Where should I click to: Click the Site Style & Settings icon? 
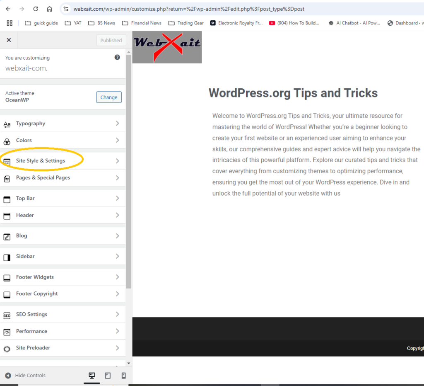coord(7,162)
